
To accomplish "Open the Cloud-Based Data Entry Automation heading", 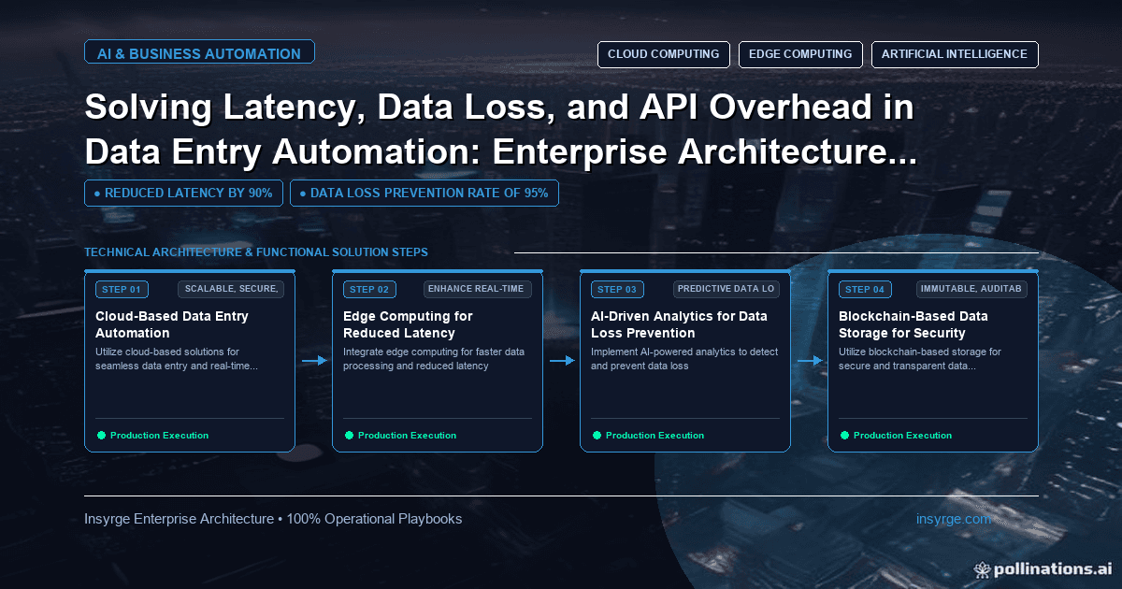I will [x=172, y=324].
